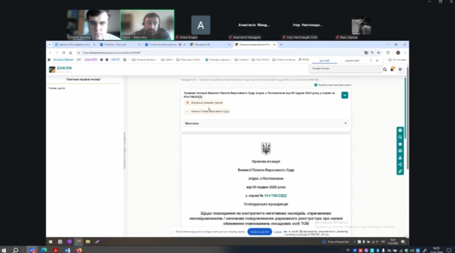Open browser profile avatar
The image size is (455, 253).
coord(398,52)
